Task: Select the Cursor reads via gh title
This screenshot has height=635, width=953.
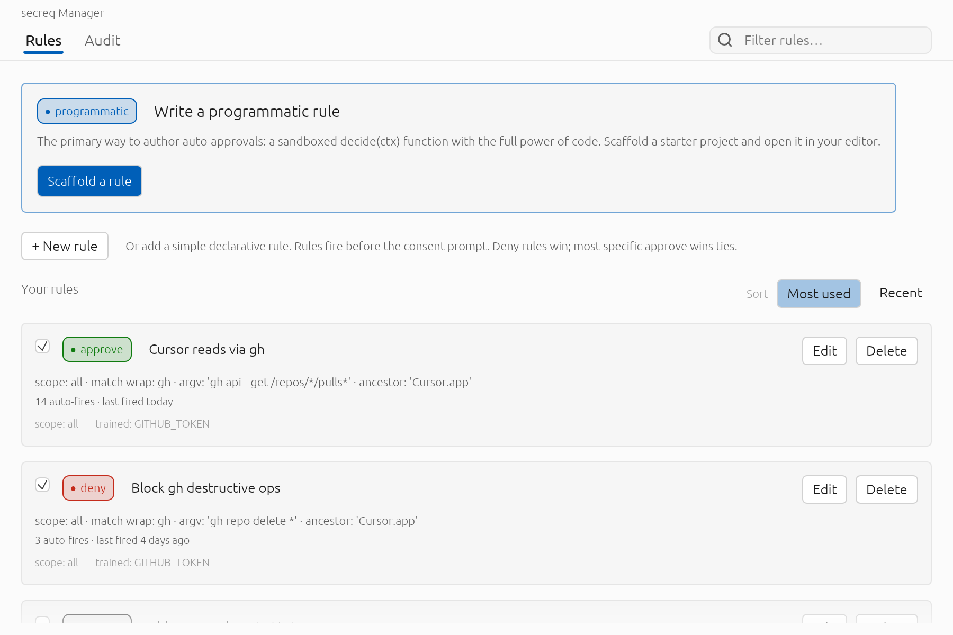Action: pyautogui.click(x=206, y=350)
